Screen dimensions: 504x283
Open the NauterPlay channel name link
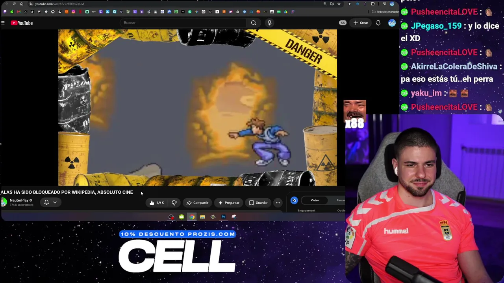19,200
